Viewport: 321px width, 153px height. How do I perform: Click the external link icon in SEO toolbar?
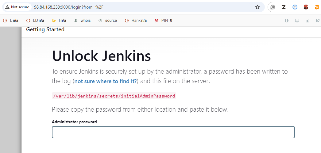pyautogui.click(x=318, y=21)
